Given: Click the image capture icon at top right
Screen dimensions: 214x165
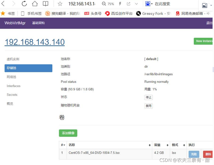Looking at the screenshot, I should [x=205, y=6].
